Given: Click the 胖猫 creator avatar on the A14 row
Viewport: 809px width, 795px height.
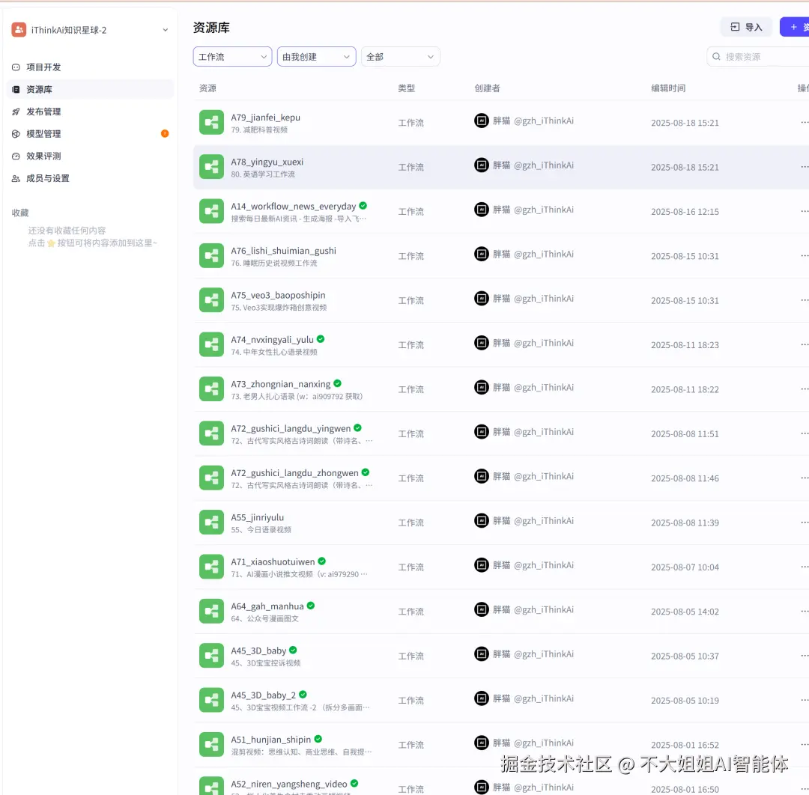Looking at the screenshot, I should pyautogui.click(x=482, y=210).
